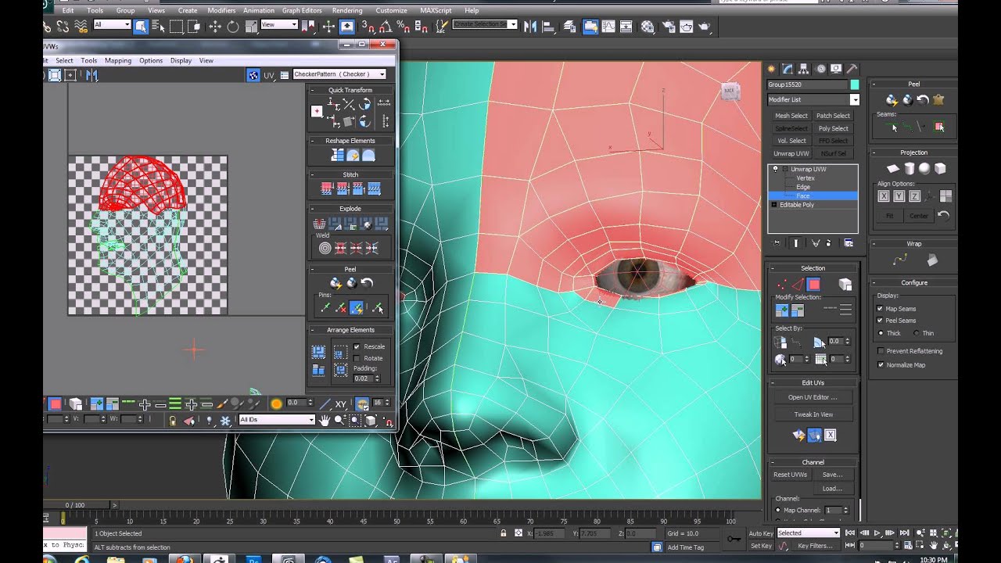Activate Select Object tool in main toolbar

pyautogui.click(x=141, y=26)
